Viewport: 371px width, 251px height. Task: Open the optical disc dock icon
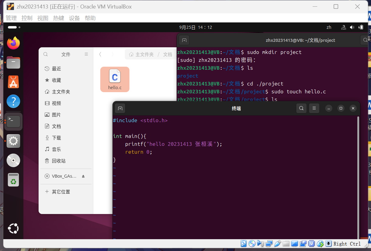pyautogui.click(x=13, y=160)
